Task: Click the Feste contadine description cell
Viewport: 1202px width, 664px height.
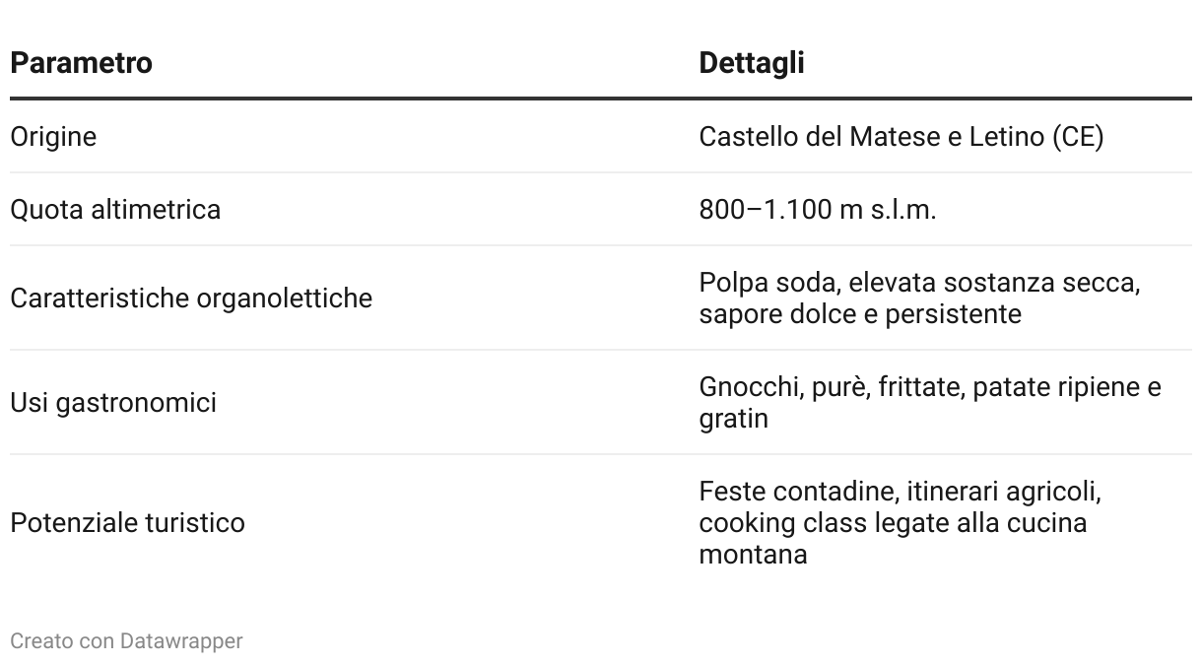Action: tap(901, 522)
